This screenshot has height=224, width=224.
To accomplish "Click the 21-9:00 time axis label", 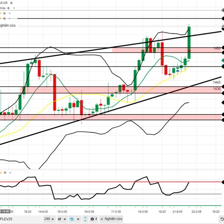I will click(177, 212).
